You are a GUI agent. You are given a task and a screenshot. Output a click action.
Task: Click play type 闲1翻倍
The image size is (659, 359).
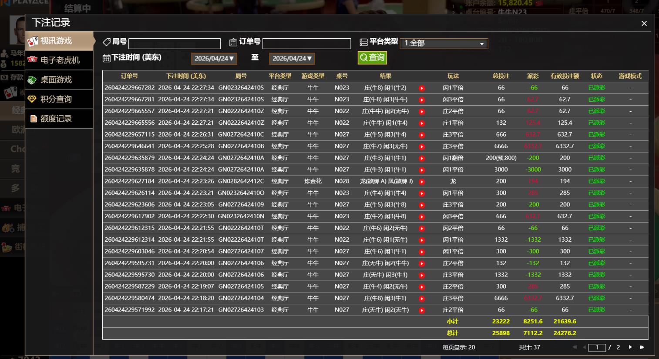pos(453,158)
